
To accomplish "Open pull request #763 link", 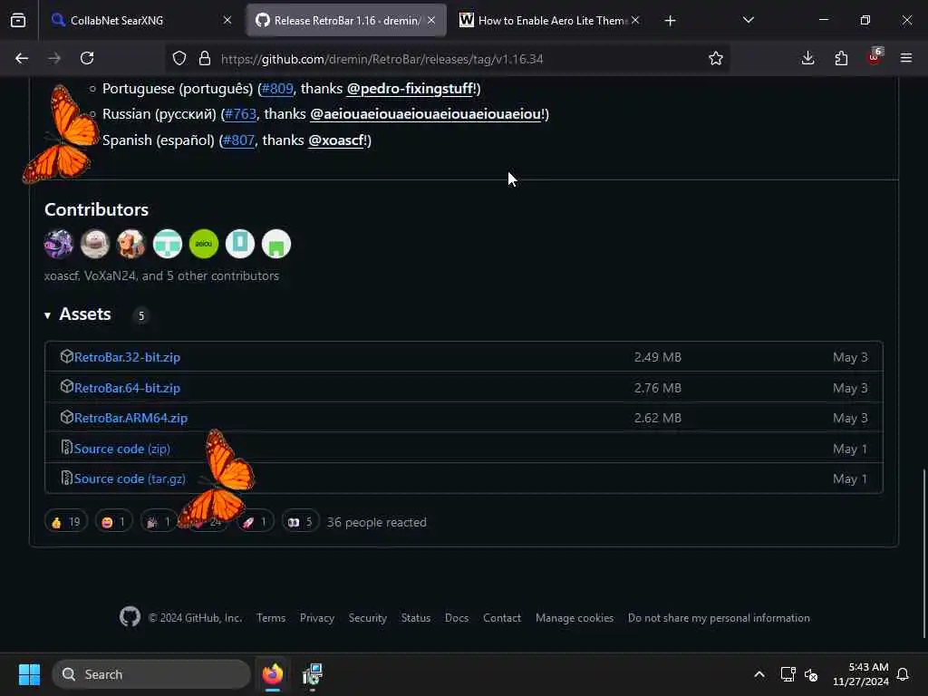I will (239, 114).
